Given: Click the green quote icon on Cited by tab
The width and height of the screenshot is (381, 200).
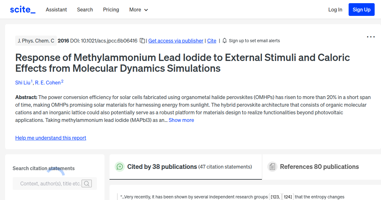Looking at the screenshot, I should (x=120, y=166).
